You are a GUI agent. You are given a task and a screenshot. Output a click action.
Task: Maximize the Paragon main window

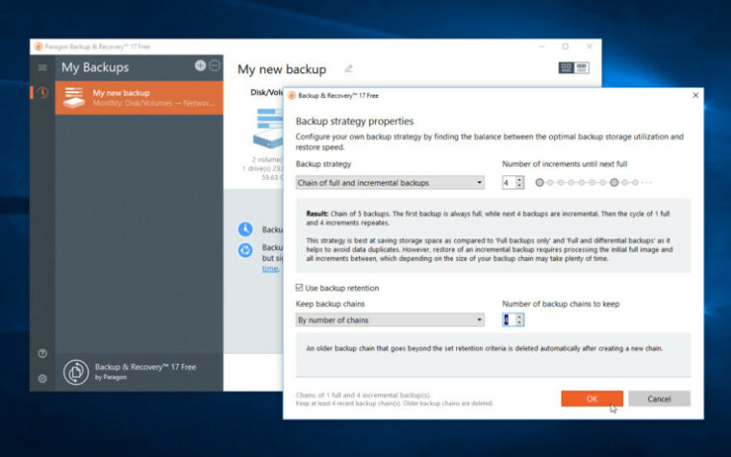[x=566, y=46]
